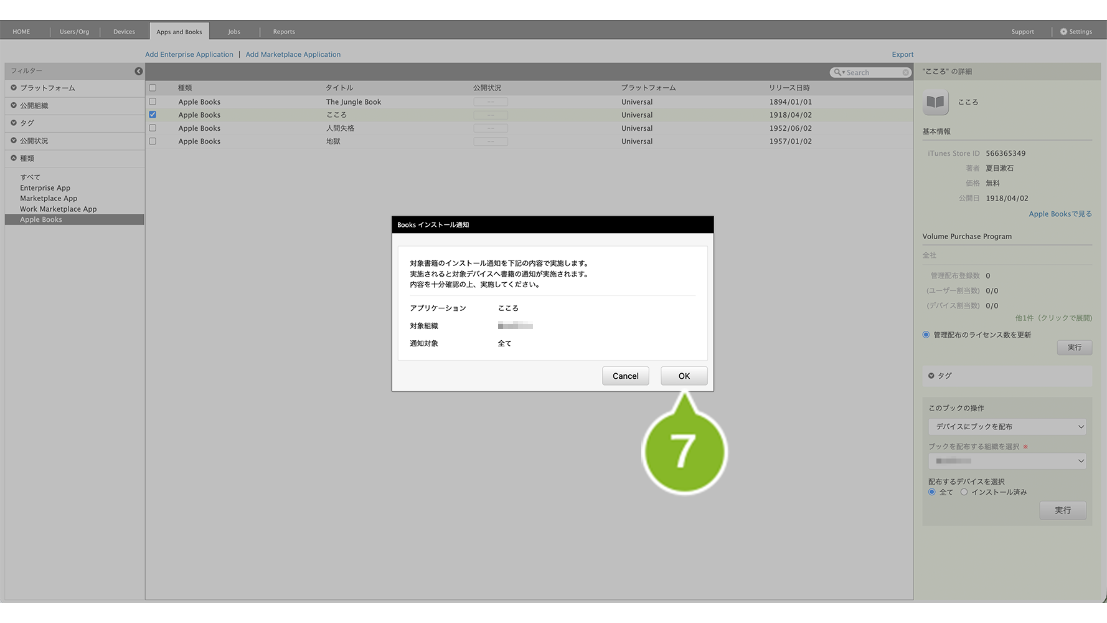
Task: Expand the タグ section in details panel
Action: click(931, 376)
